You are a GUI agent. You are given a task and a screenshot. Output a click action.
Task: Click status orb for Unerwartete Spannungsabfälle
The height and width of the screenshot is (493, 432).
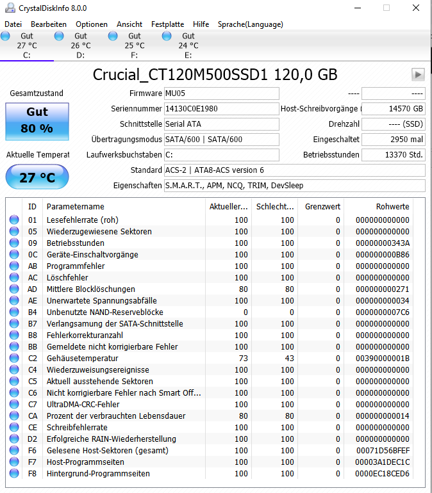click(x=14, y=300)
